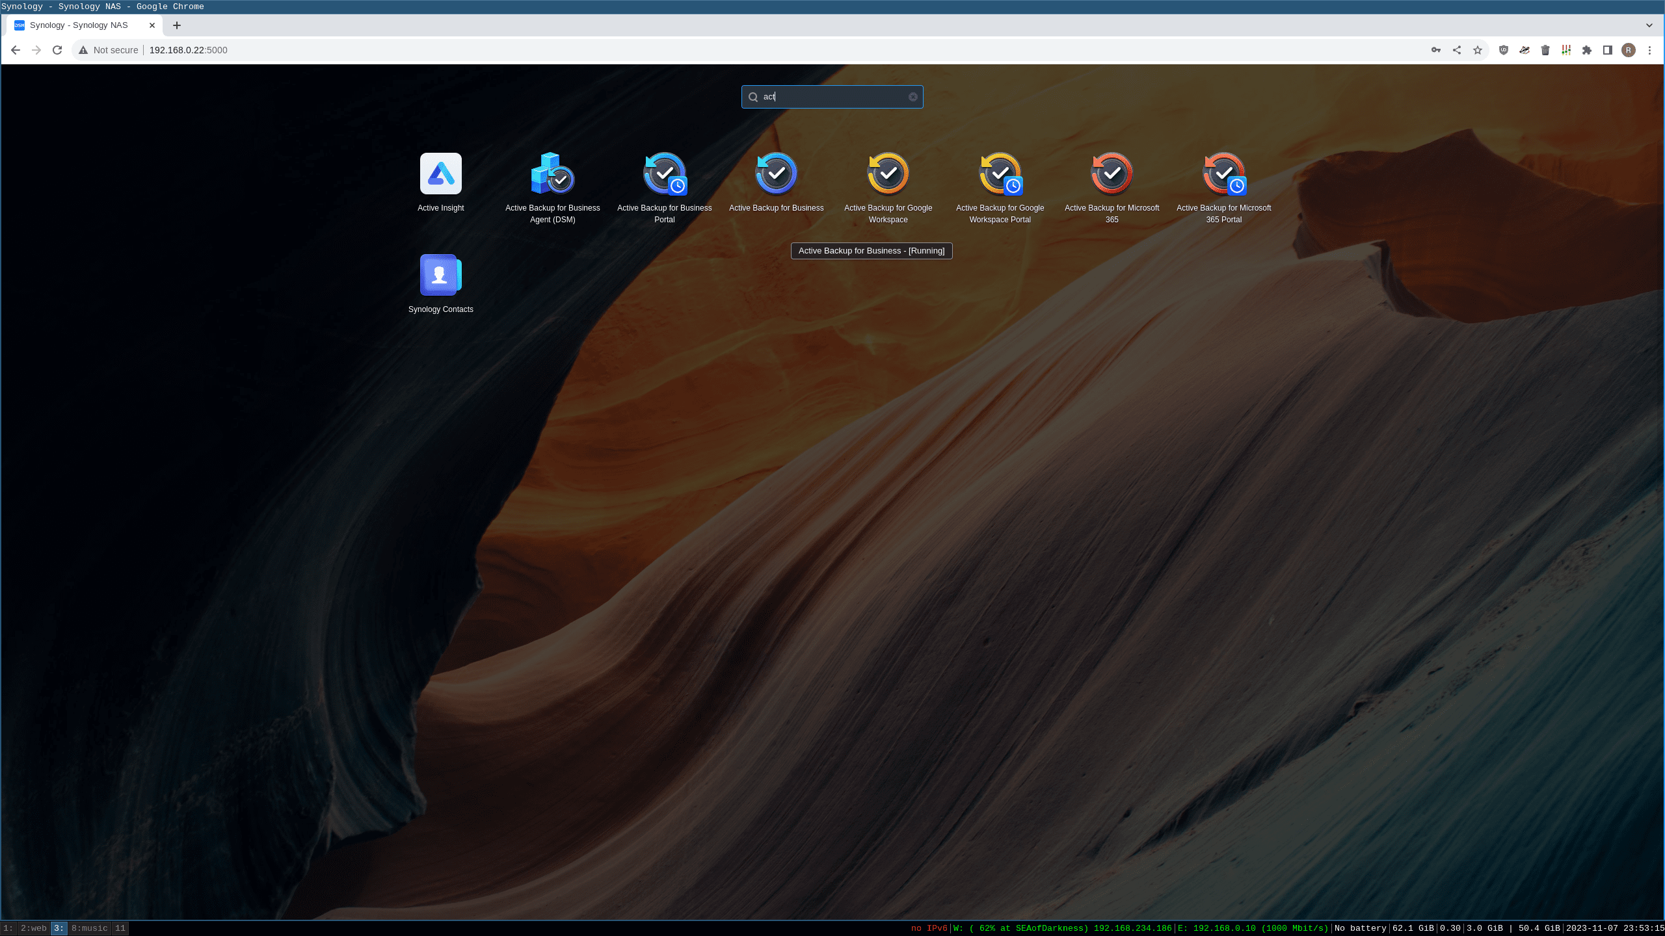Switch to workspace 2:web
The width and height of the screenshot is (1665, 936).
point(34,928)
